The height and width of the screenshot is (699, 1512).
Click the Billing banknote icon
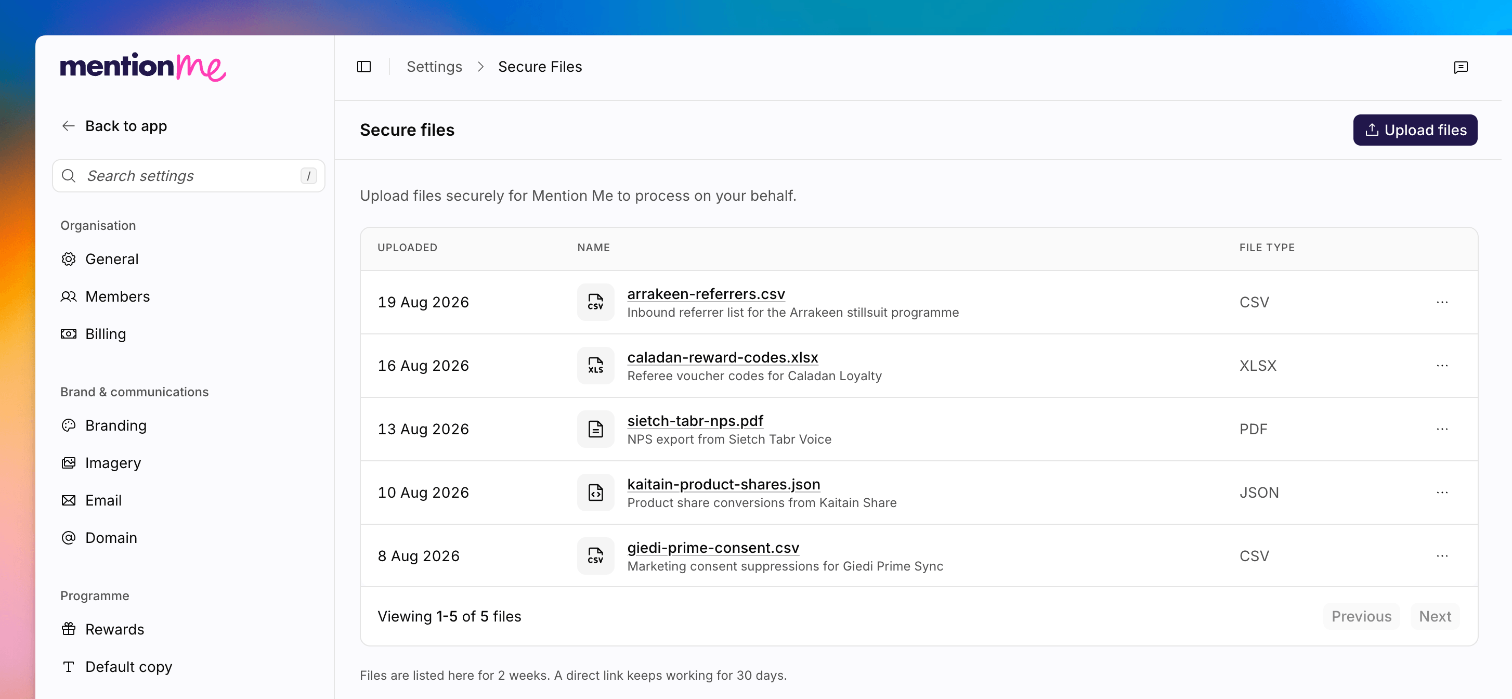(x=69, y=334)
